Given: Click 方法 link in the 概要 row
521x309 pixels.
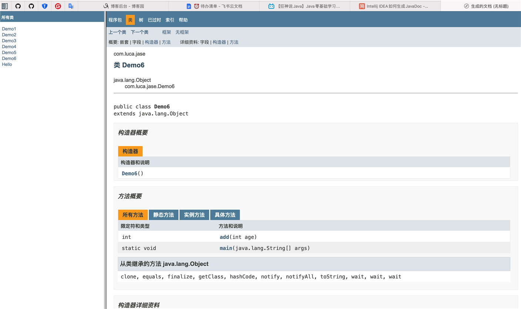Looking at the screenshot, I should pyautogui.click(x=166, y=42).
